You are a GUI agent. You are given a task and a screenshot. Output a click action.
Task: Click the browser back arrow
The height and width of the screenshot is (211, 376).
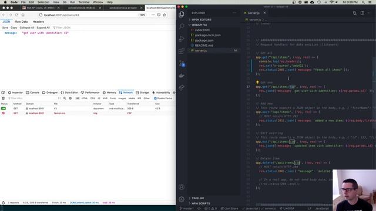[x=4, y=15]
